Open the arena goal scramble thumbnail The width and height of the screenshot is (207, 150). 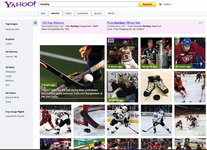[x=190, y=120]
